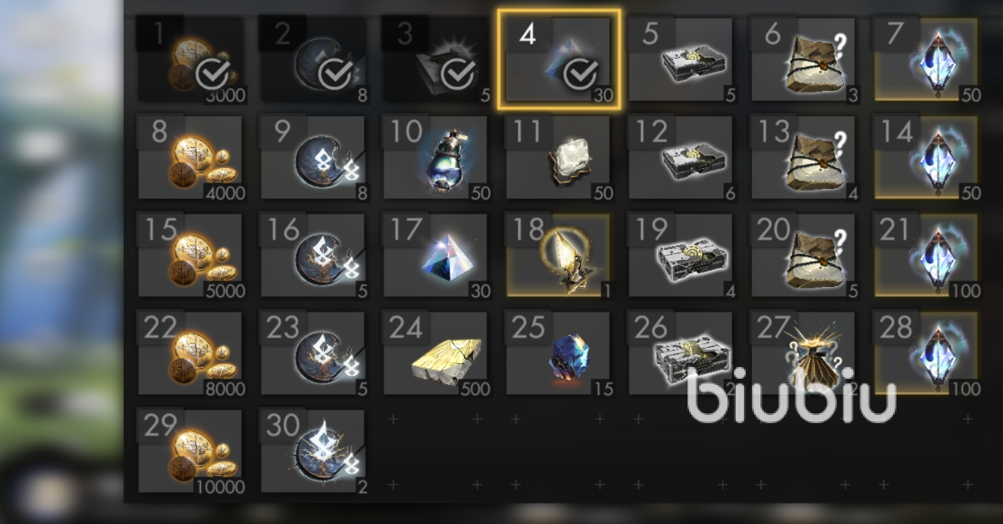Viewport: 1003px width, 524px height.
Task: Click the claimed checkmark on day 3
Action: (458, 74)
